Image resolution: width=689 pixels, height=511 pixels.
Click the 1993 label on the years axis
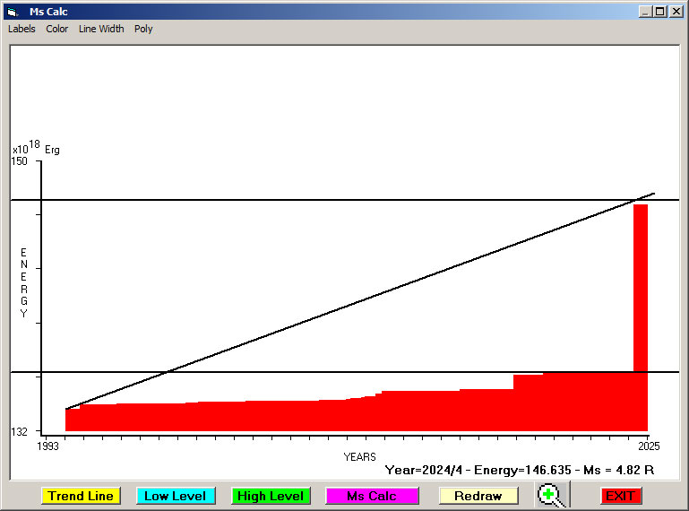pyautogui.click(x=47, y=446)
